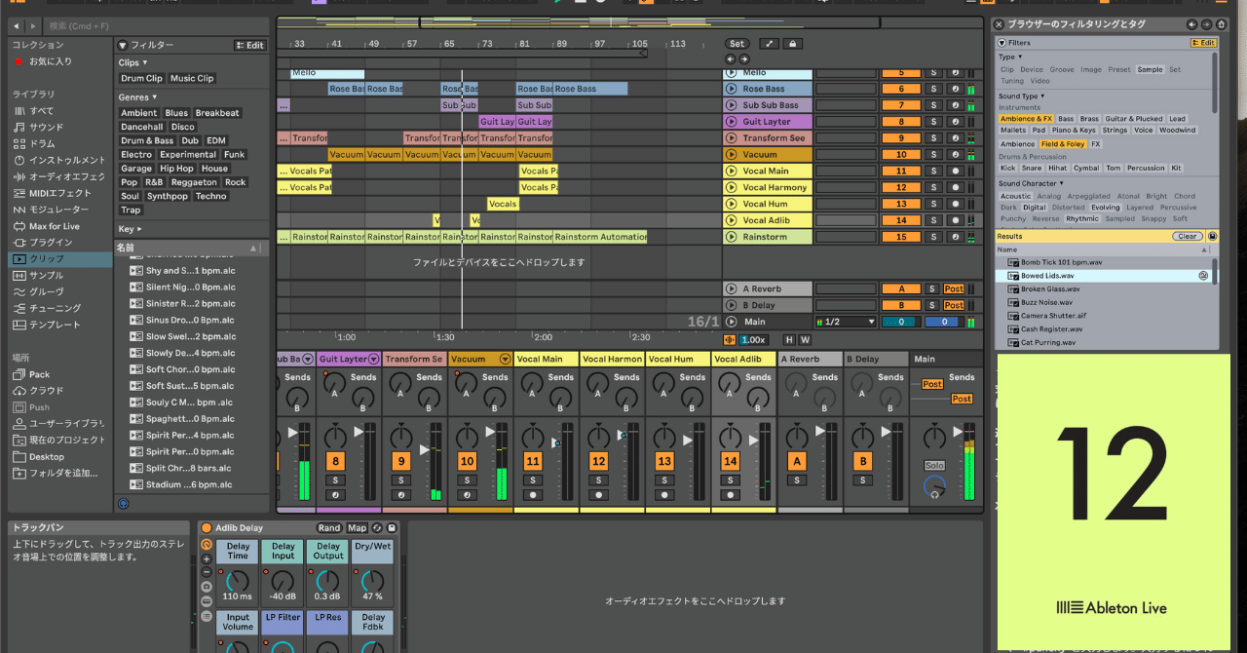Click the Adlib Delay hot-swap icon

pos(377,528)
